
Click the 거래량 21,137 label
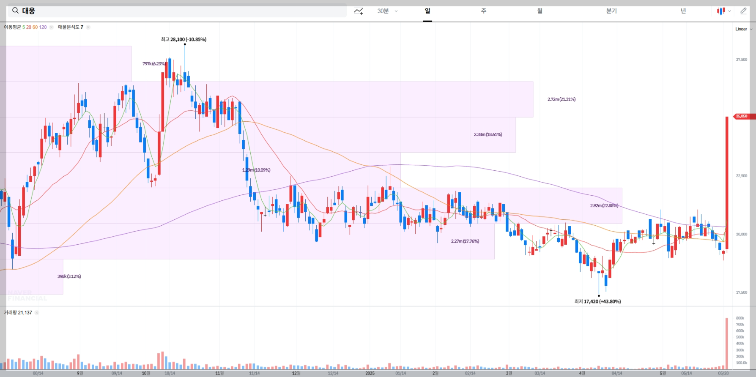[18, 313]
